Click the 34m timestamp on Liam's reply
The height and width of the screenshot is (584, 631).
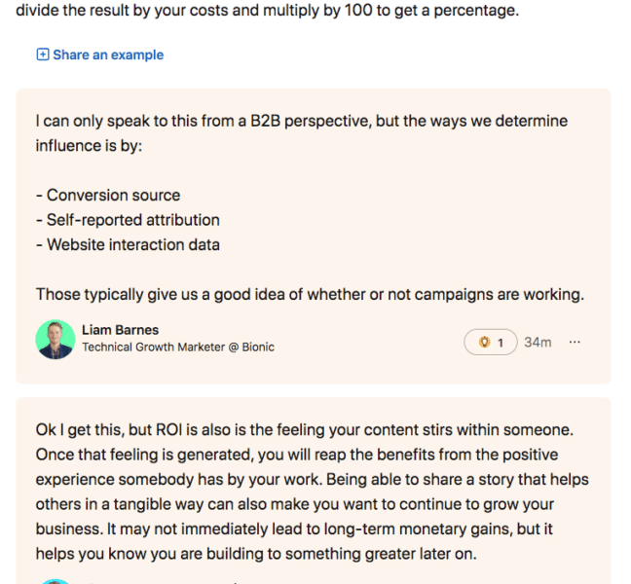[538, 343]
